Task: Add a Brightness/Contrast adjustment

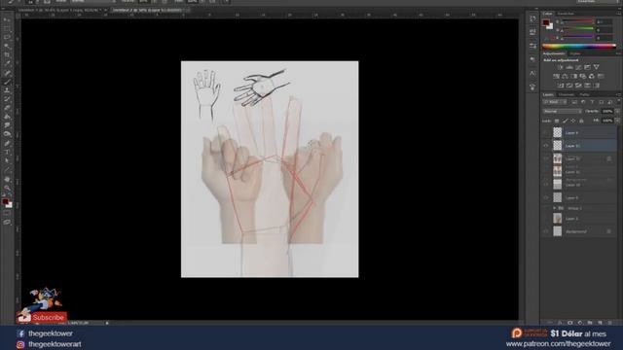Action: (561, 67)
